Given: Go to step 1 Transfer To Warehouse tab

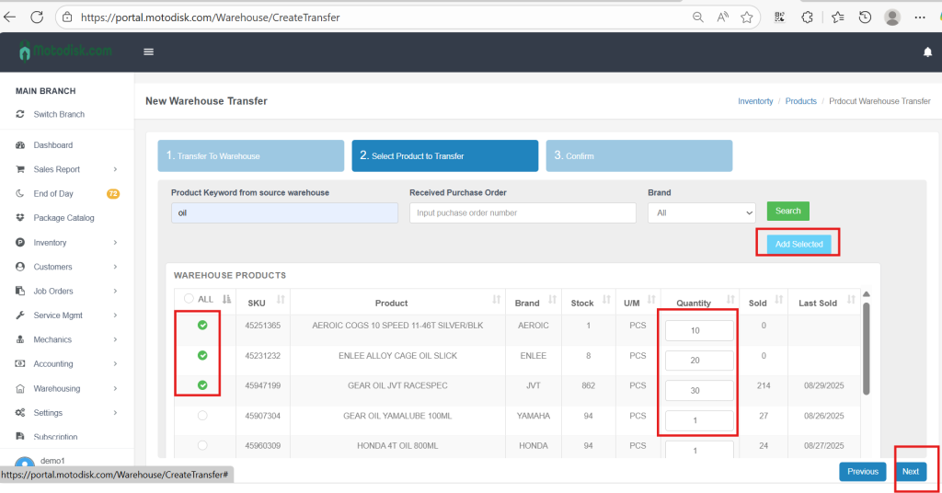Looking at the screenshot, I should pos(250,156).
